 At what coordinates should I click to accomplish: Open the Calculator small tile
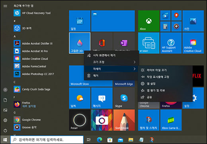click(x=165, y=27)
